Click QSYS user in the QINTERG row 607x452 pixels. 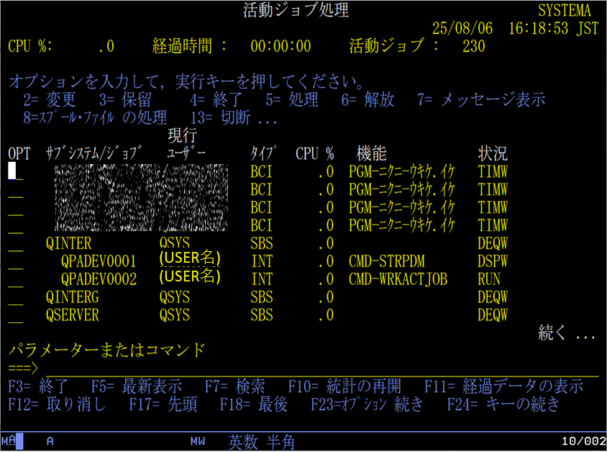point(175,297)
